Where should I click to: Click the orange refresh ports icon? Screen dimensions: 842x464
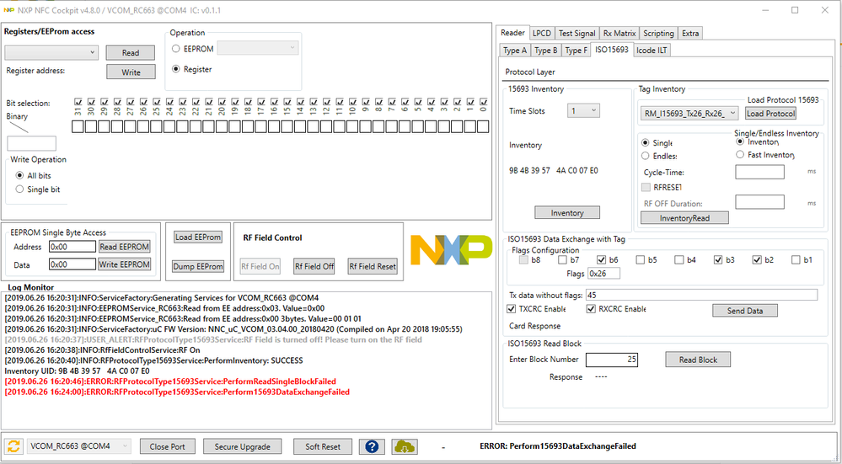pos(14,445)
